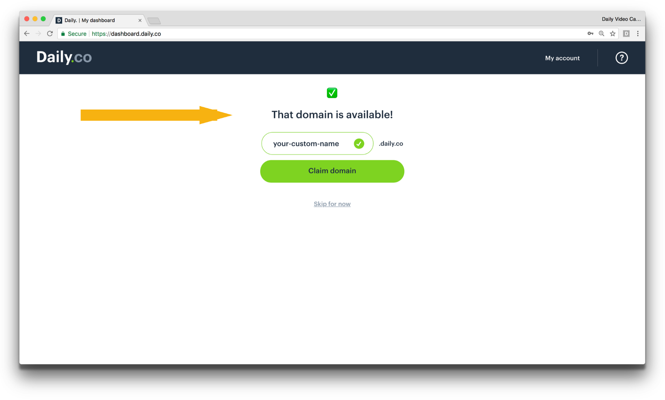Click the Skip for now link
This screenshot has height=400, width=665.
[332, 204]
